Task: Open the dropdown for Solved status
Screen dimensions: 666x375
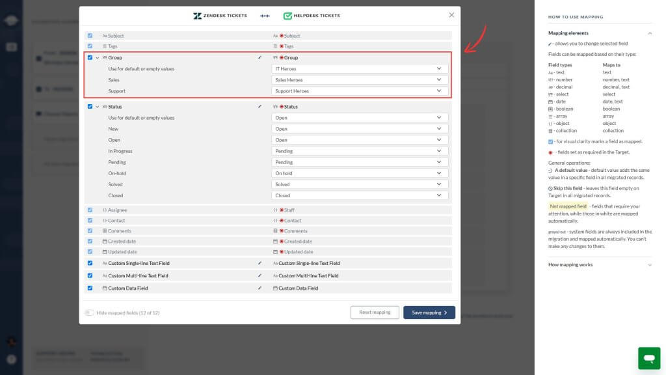Action: 359,184
